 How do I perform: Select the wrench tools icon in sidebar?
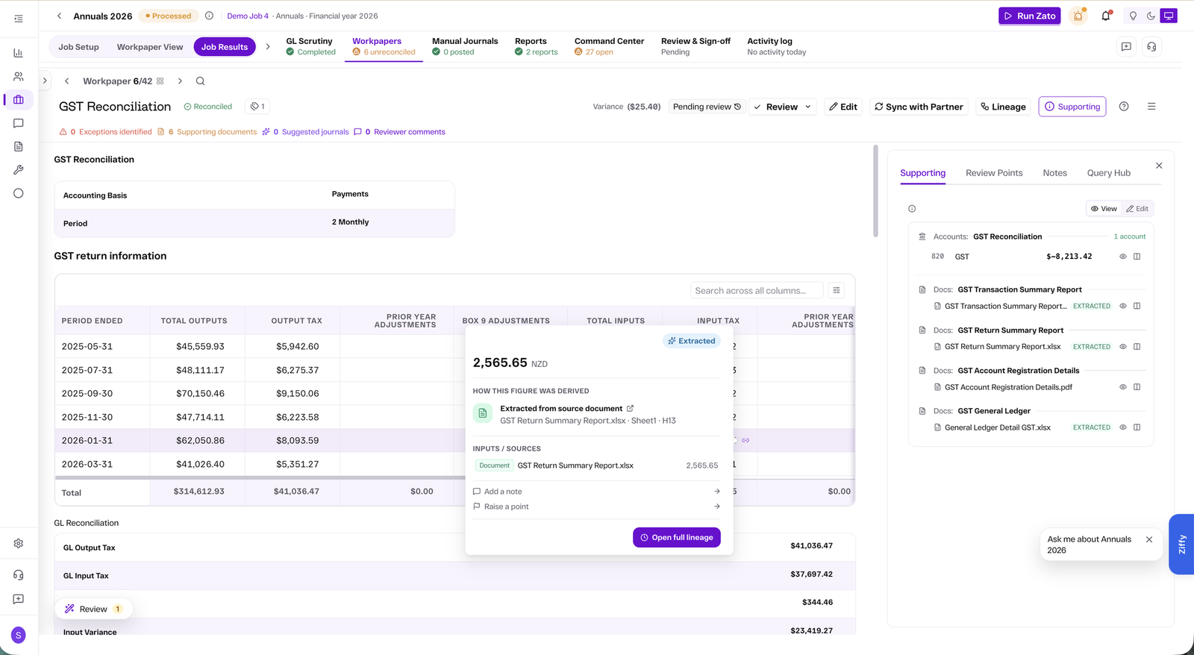19,170
